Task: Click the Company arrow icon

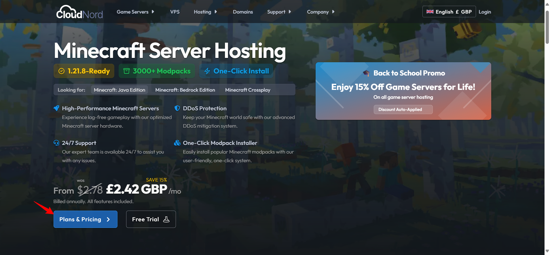Action: pos(333,12)
